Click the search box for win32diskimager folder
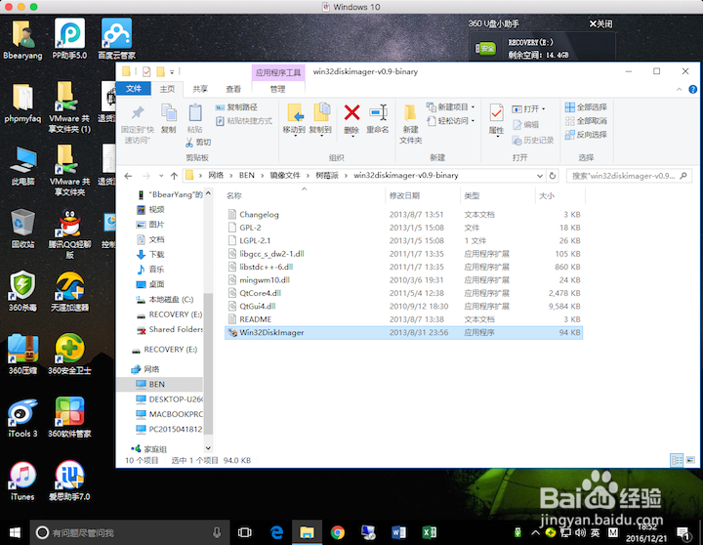The height and width of the screenshot is (545, 703). [629, 176]
